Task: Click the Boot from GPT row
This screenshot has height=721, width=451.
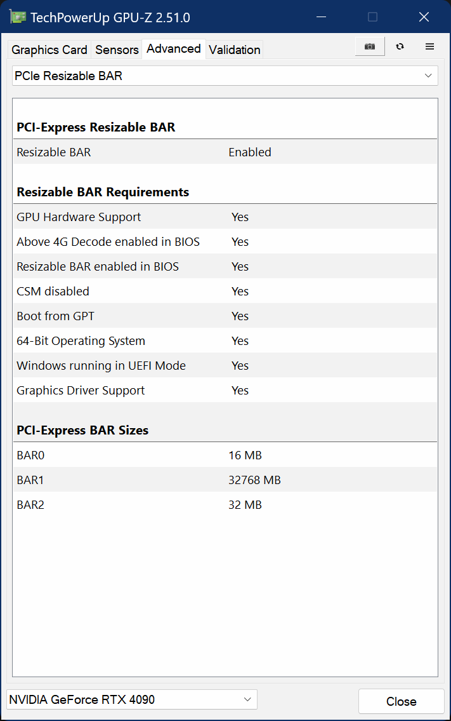Action: [225, 316]
